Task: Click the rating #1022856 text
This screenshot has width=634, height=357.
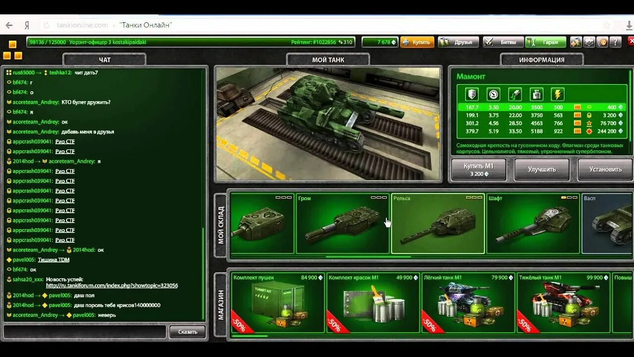Action: (x=314, y=42)
